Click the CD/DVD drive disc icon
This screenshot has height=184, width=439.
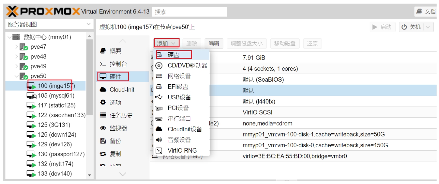click(x=159, y=66)
